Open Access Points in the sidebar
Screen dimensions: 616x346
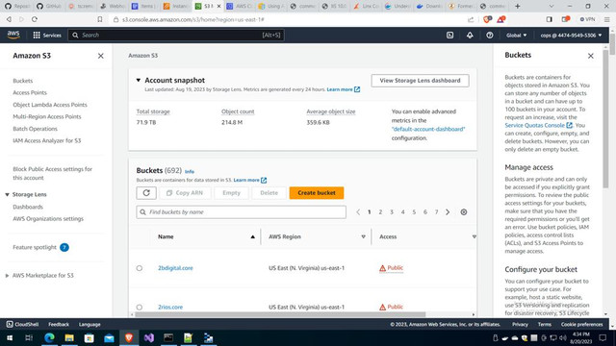(x=30, y=92)
